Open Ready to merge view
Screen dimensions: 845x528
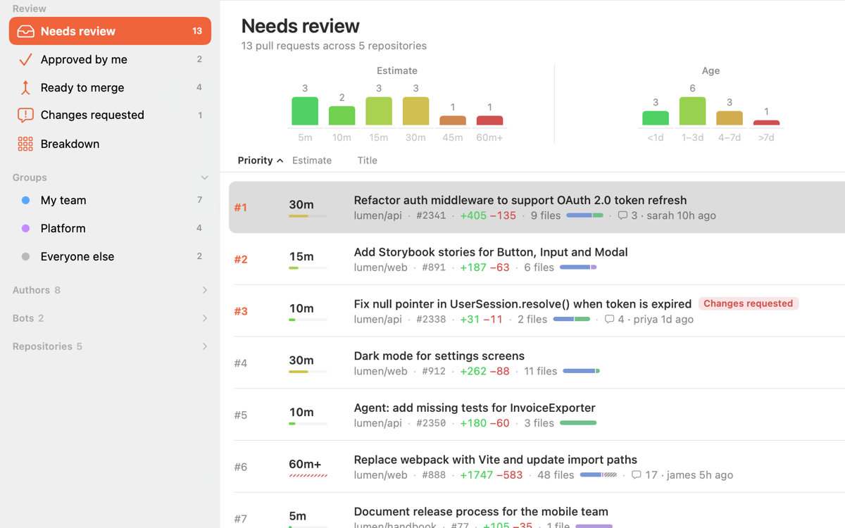pyautogui.click(x=110, y=87)
